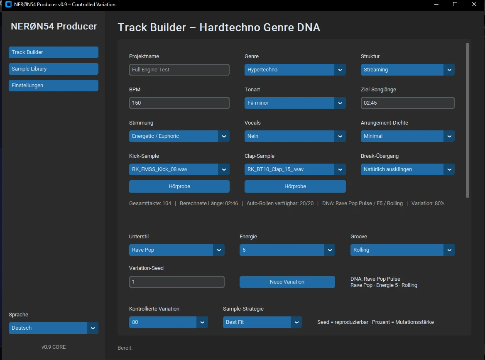The height and width of the screenshot is (360, 485).
Task: Click the Projektname input field
Action: click(179, 70)
